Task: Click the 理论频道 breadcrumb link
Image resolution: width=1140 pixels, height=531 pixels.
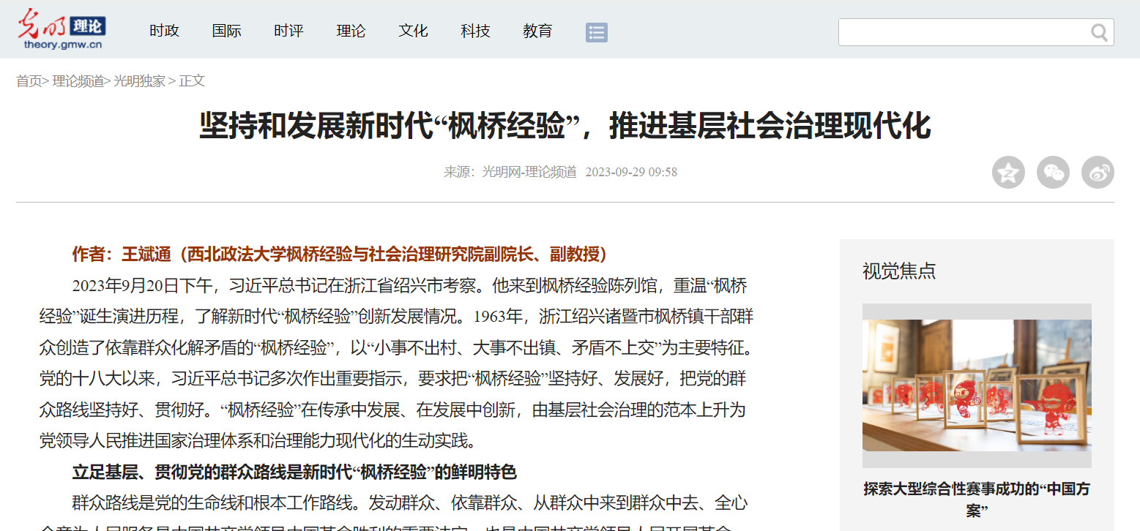Action: click(x=78, y=81)
